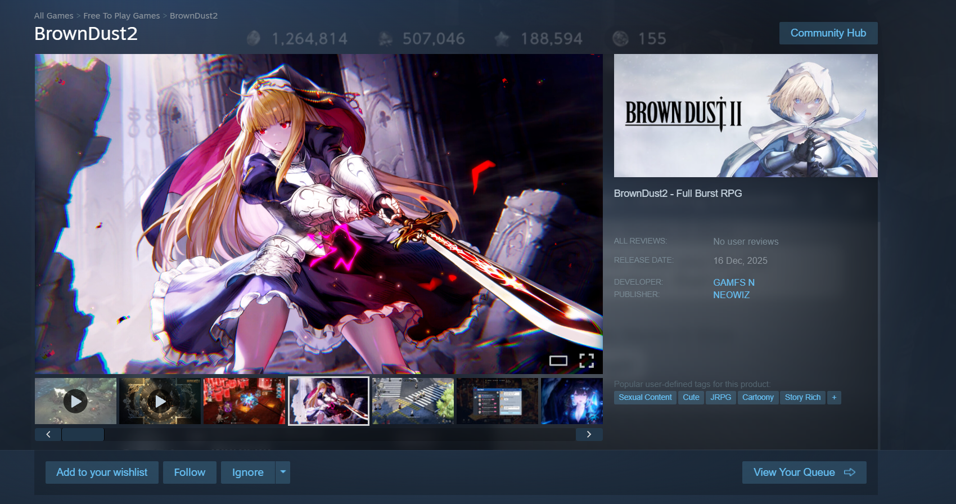
Task: Select the Cartoony tag
Action: [758, 398]
